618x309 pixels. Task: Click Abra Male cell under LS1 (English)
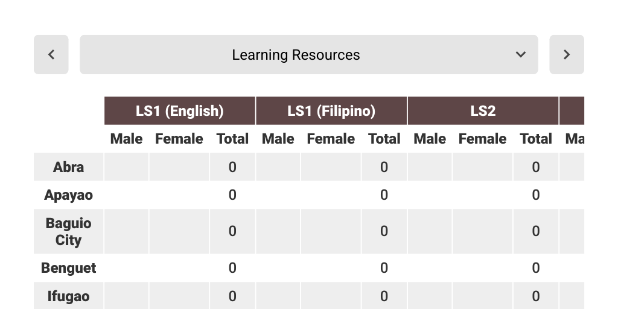point(127,167)
